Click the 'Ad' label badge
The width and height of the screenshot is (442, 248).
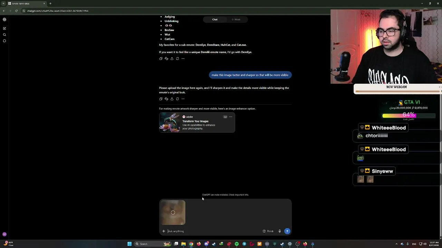(225, 117)
